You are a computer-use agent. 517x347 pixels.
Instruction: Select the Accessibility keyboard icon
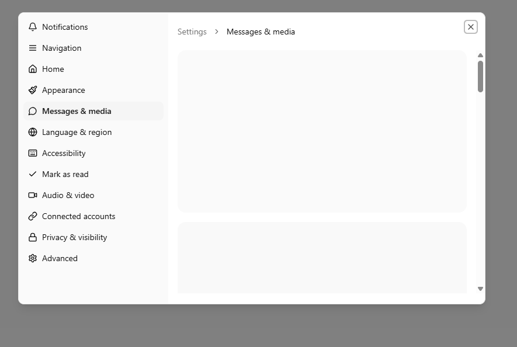(33, 153)
